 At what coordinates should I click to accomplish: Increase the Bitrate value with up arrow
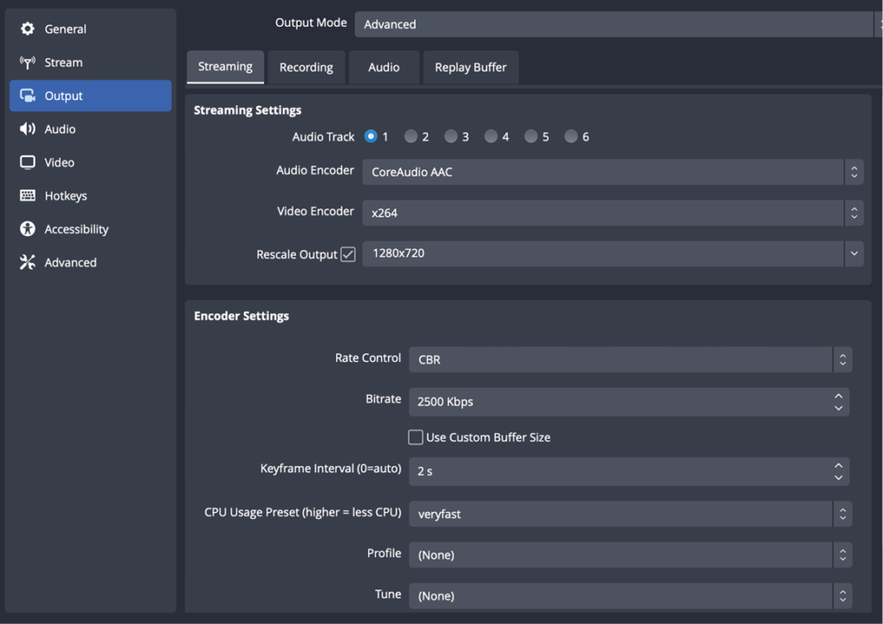click(838, 396)
